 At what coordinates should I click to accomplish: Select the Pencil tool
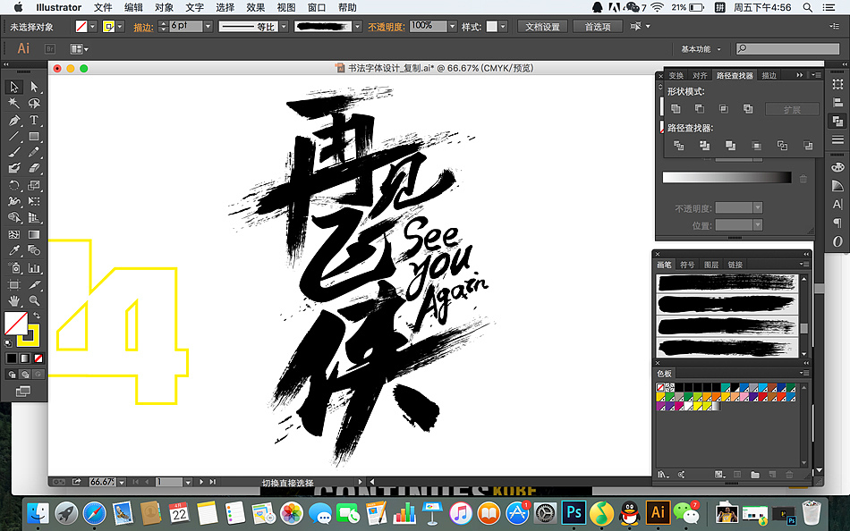[x=34, y=152]
